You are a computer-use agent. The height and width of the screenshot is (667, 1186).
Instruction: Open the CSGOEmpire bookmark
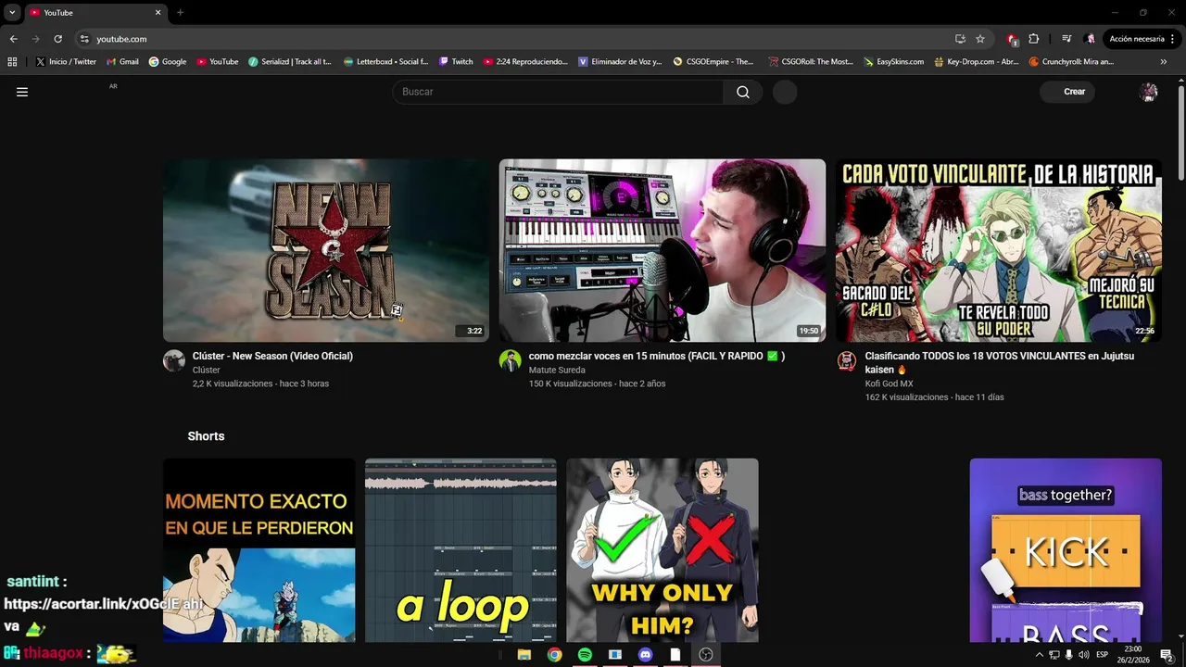pyautogui.click(x=713, y=62)
